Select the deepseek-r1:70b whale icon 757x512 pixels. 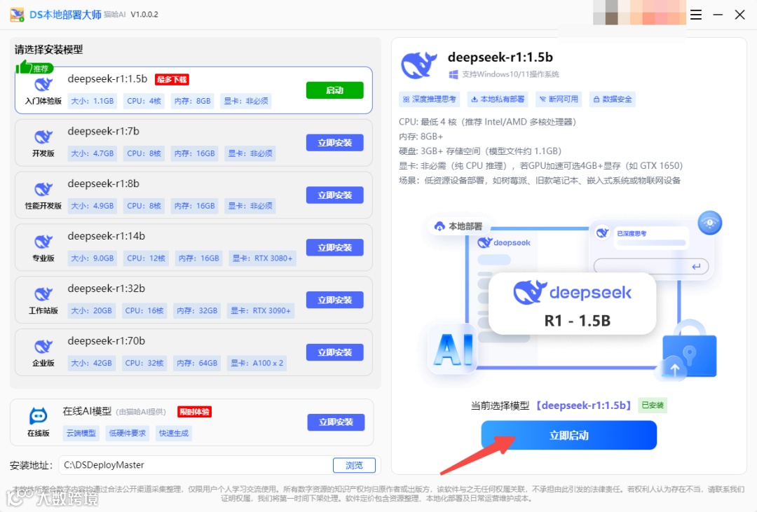coord(43,347)
